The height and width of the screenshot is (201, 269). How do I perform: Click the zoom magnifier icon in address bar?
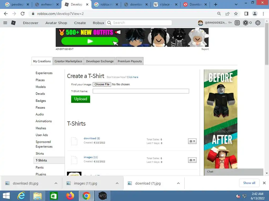point(219,14)
